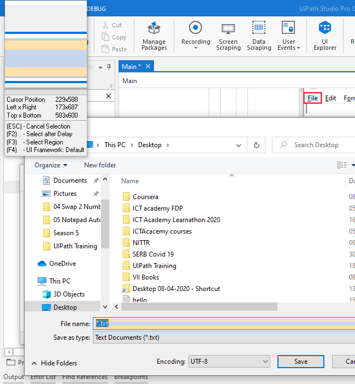Open the Find References tab
This screenshot has width=355, height=384.
(x=85, y=377)
